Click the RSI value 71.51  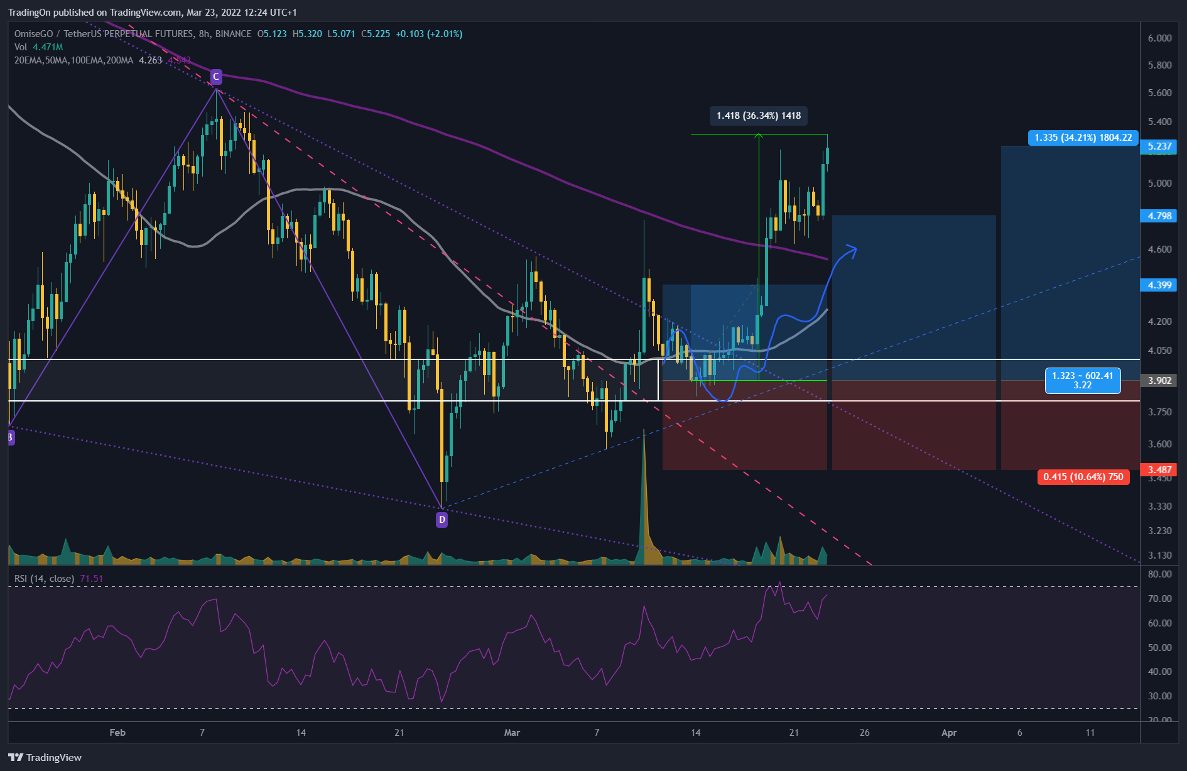92,578
